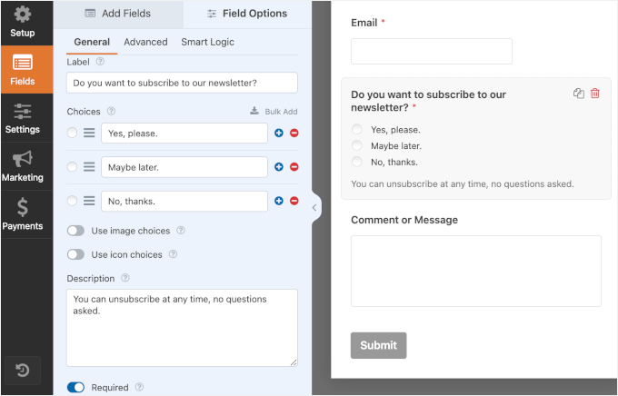The height and width of the screenshot is (396, 618).
Task: Select 'Yes, please.' radio in form preview
Action: (x=356, y=129)
